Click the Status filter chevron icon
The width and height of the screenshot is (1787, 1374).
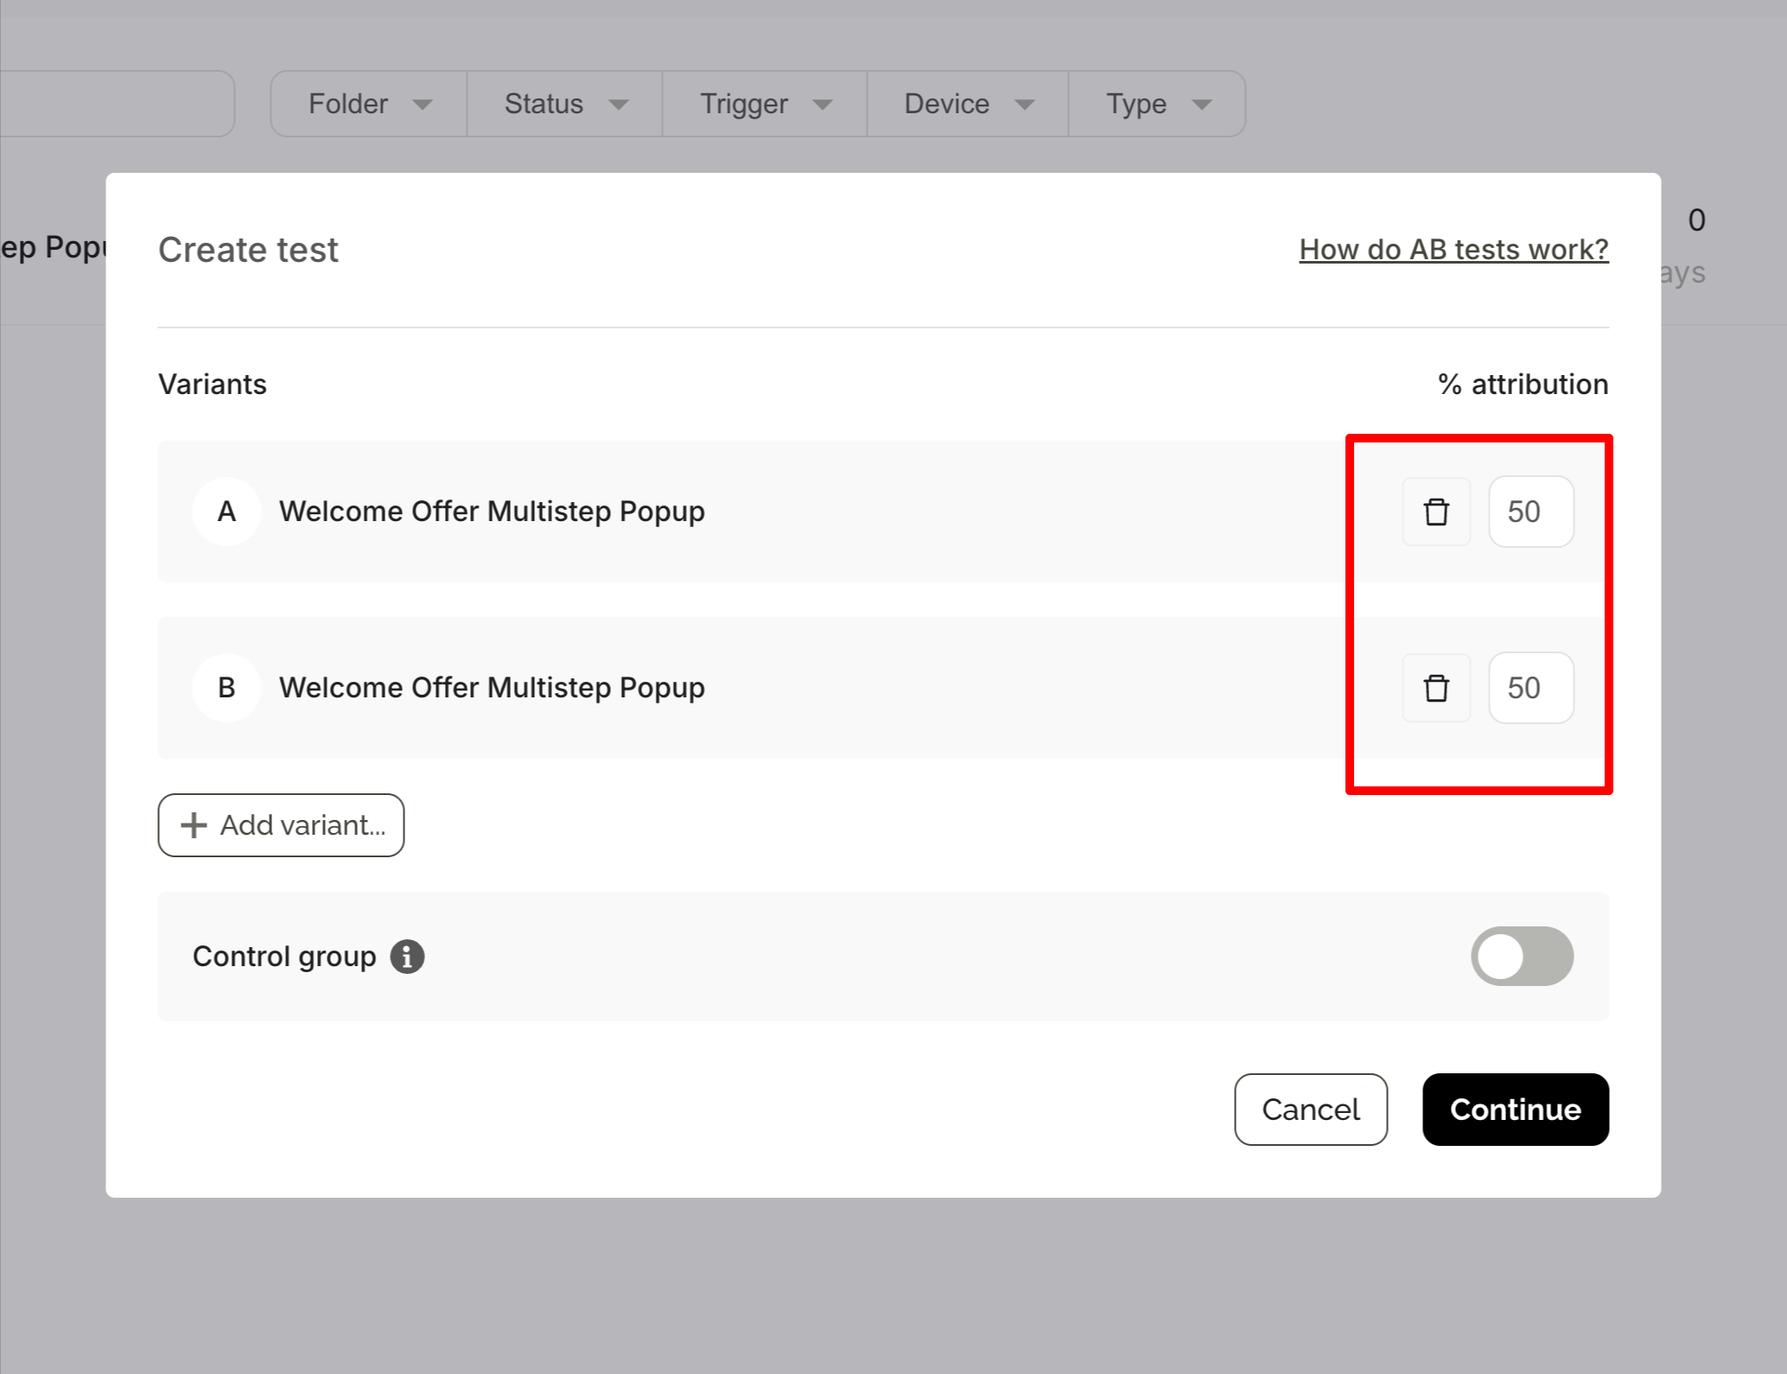click(618, 104)
